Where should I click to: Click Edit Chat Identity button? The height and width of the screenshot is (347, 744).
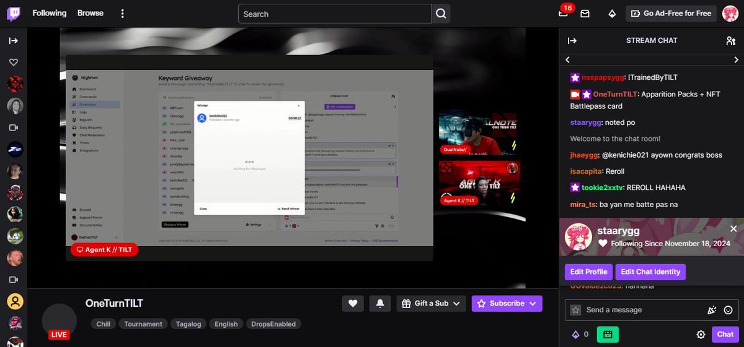[x=650, y=272]
